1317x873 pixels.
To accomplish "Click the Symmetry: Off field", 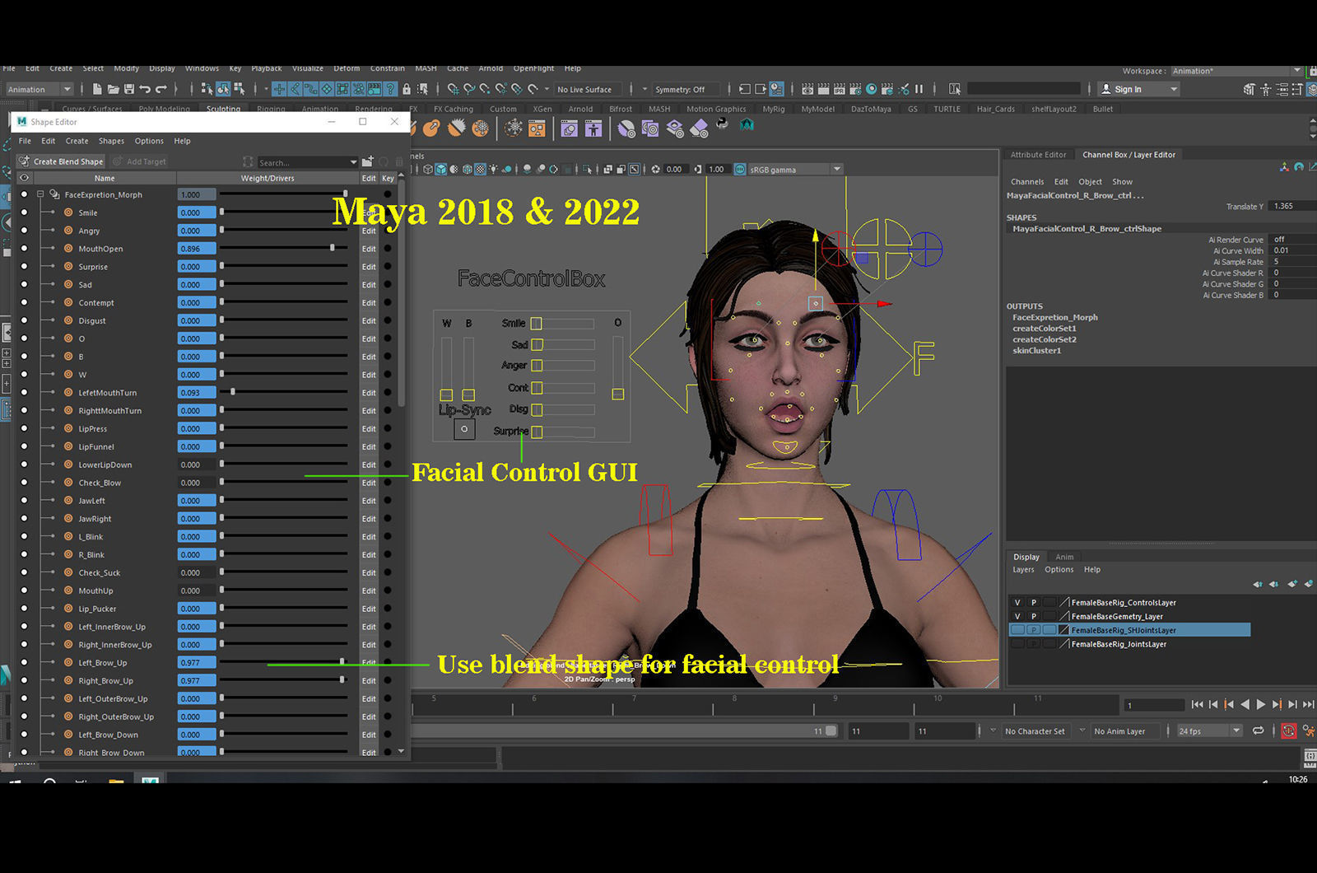I will click(x=685, y=89).
